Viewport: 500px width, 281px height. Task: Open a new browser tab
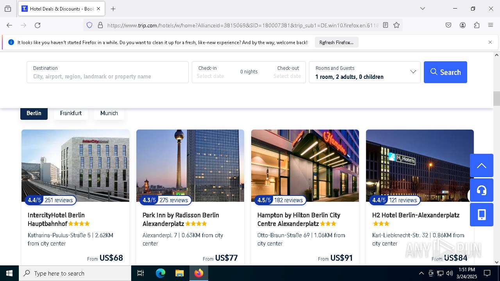pyautogui.click(x=113, y=9)
